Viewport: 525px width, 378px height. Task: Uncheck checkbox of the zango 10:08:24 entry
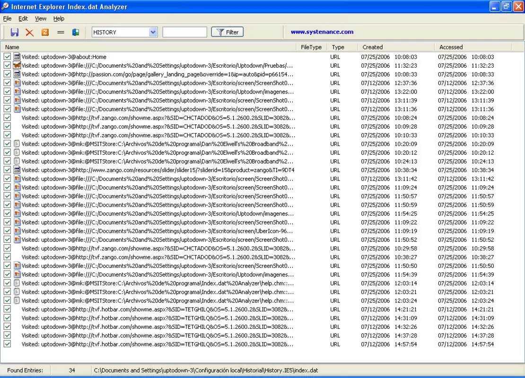[x=7, y=118]
